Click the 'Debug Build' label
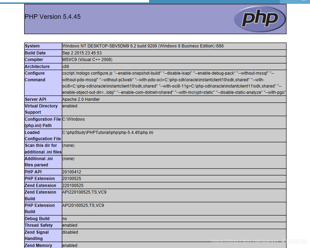310x248 pixels. (x=37, y=219)
